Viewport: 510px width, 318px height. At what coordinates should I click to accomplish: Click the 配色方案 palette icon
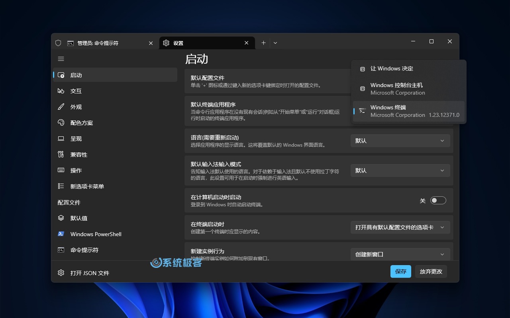(61, 123)
